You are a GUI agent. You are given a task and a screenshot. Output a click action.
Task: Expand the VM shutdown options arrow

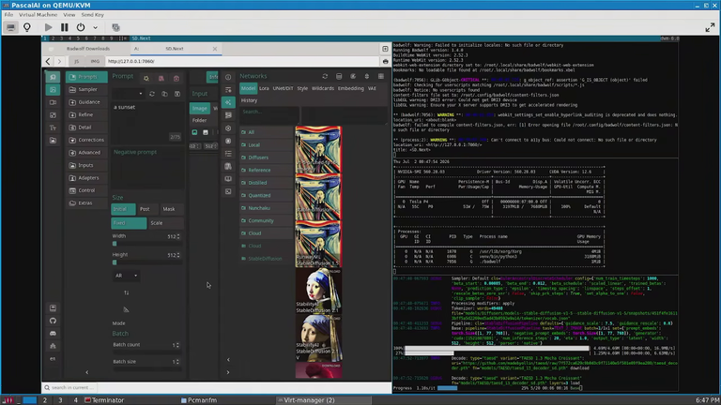coord(95,27)
